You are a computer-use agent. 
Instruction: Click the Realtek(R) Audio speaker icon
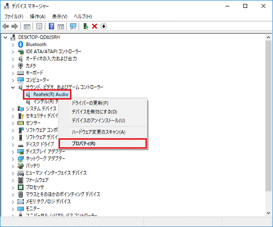coord(28,95)
